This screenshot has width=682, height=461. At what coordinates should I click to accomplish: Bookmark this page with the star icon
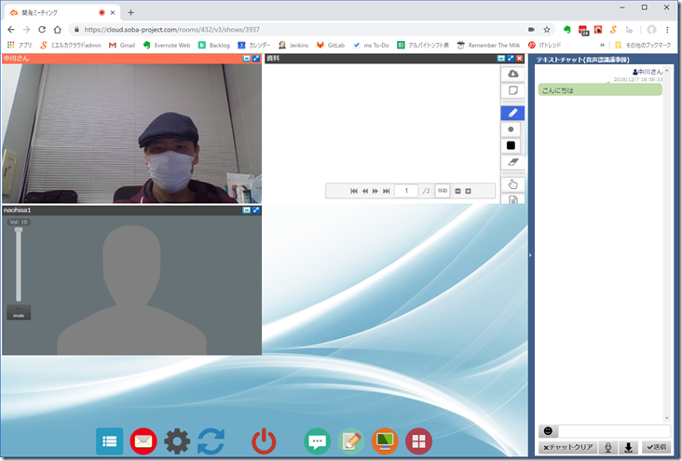click(x=547, y=30)
